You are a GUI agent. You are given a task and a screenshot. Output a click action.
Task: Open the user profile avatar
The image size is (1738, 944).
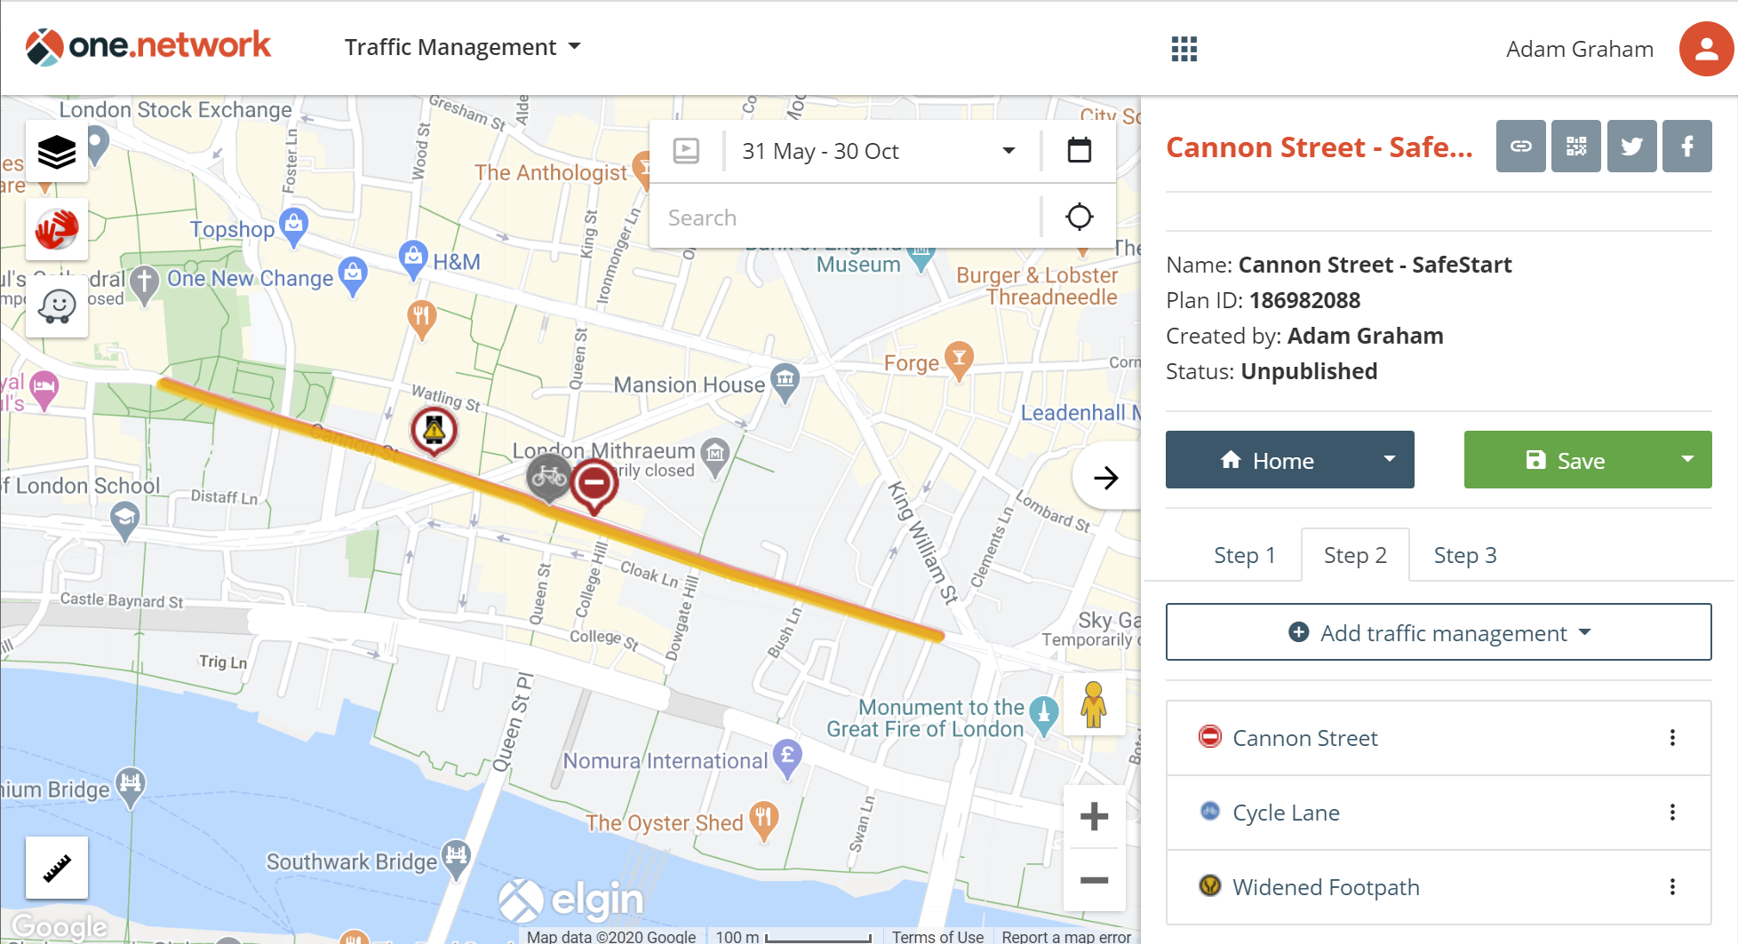tap(1706, 49)
